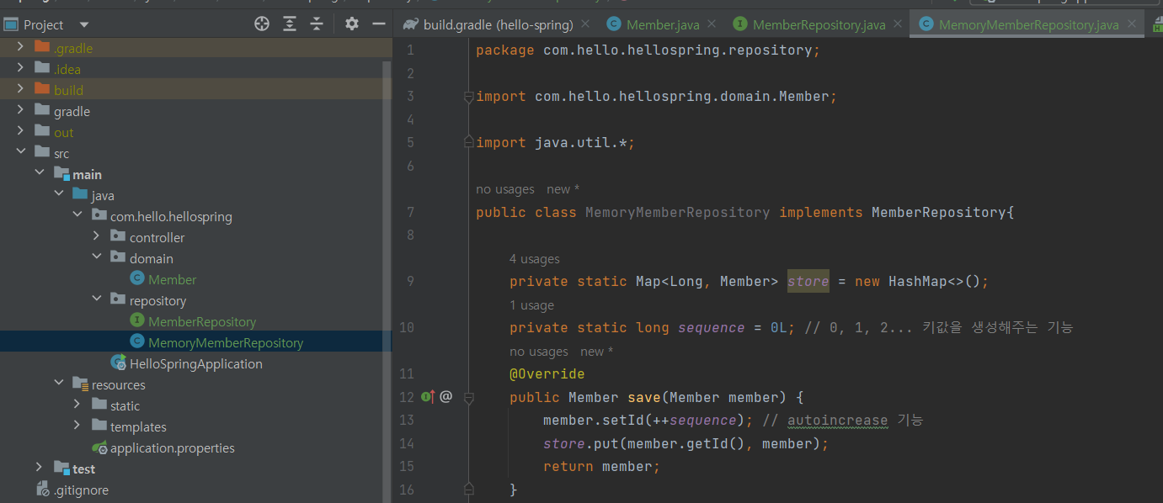Collapse the java folder

point(59,195)
